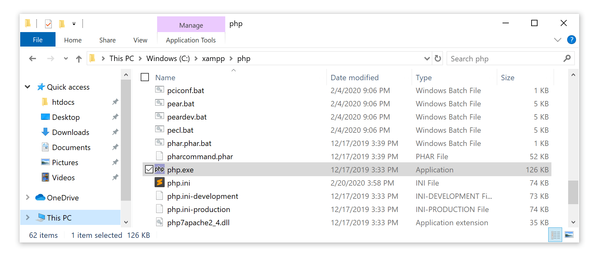594x257 pixels.
Task: Navigate to xampp via the breadcrumb
Action: [x=213, y=59]
